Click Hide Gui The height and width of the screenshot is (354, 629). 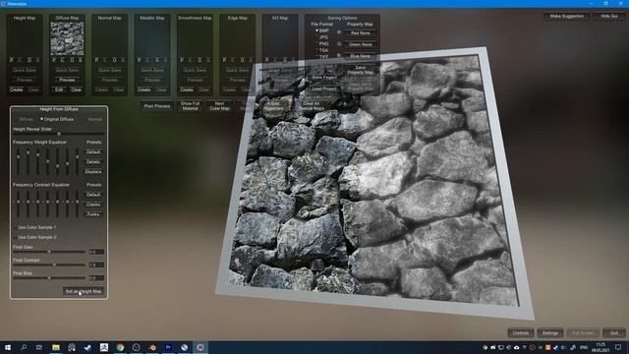point(609,17)
